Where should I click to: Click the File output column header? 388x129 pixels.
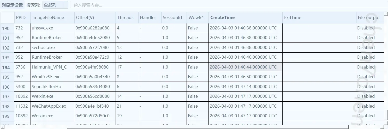tap(369, 18)
